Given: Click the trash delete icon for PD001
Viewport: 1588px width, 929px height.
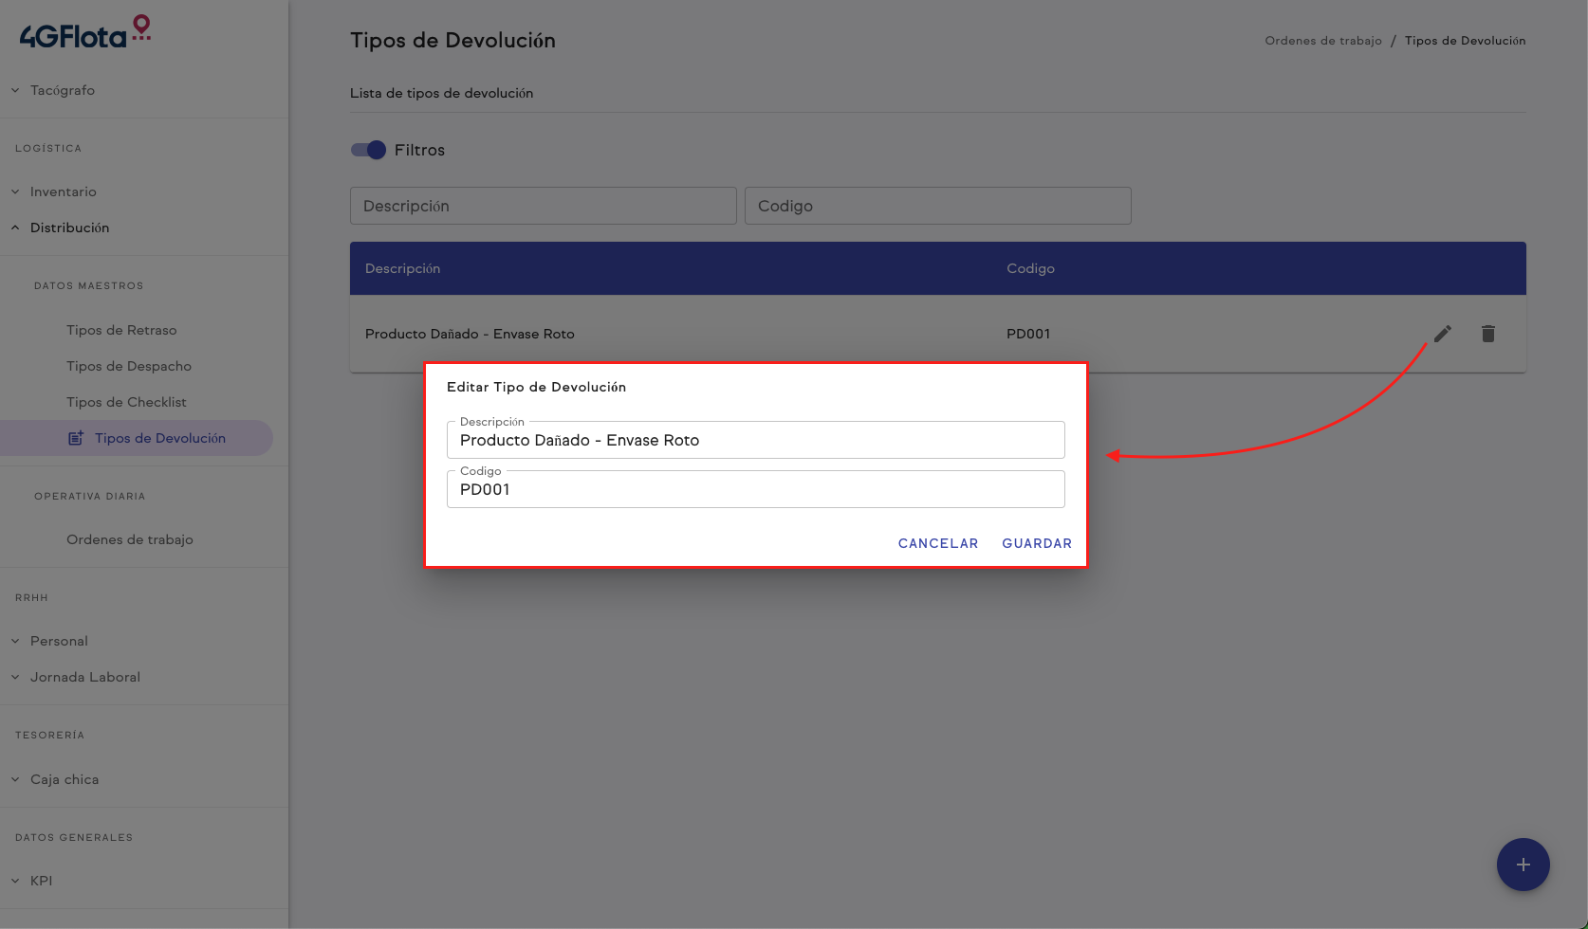Looking at the screenshot, I should [x=1487, y=334].
